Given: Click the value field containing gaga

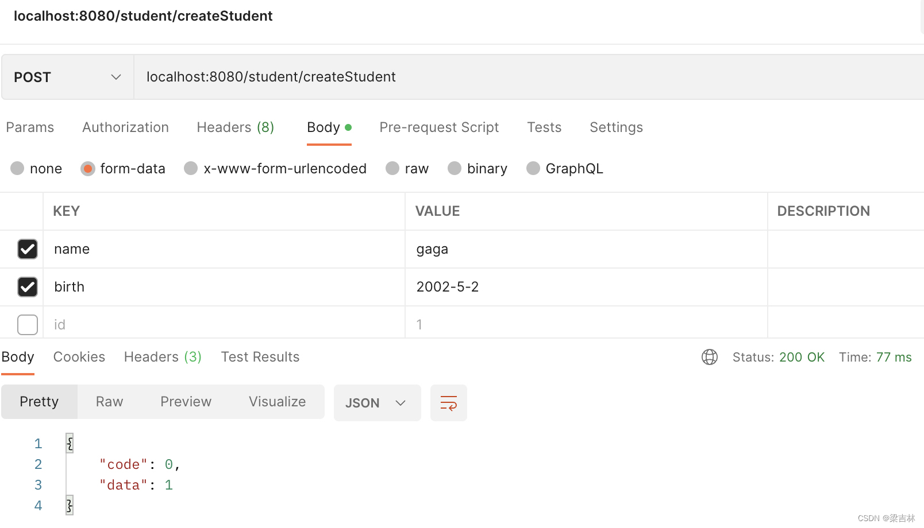Looking at the screenshot, I should (x=586, y=249).
